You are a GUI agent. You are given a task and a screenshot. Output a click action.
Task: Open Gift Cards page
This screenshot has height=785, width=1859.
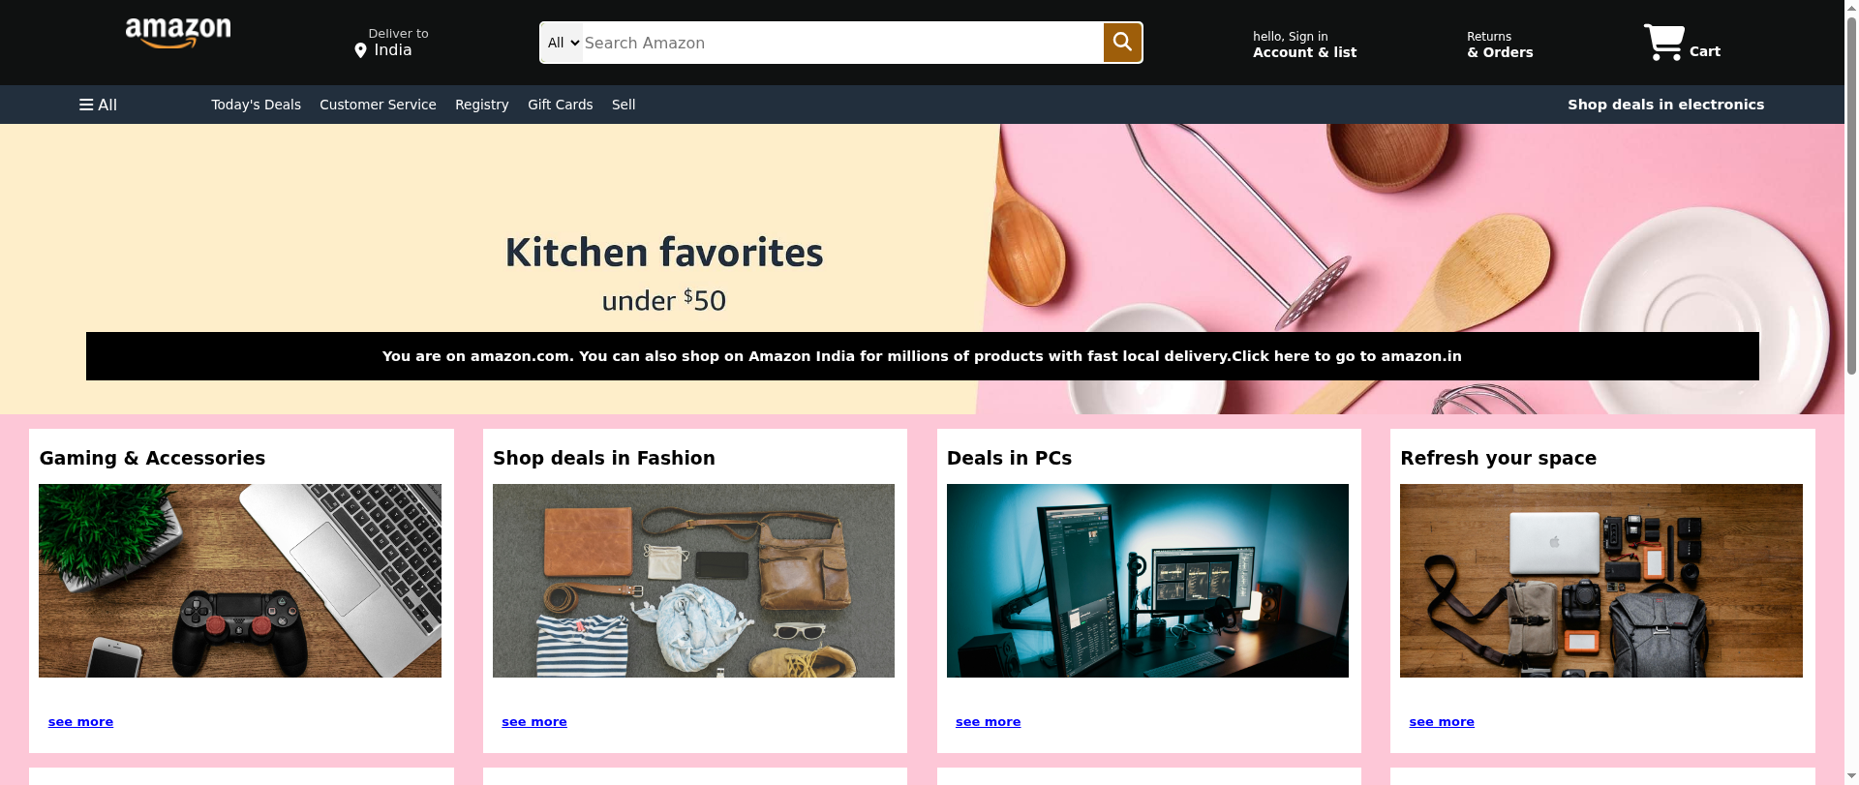pos(560,105)
